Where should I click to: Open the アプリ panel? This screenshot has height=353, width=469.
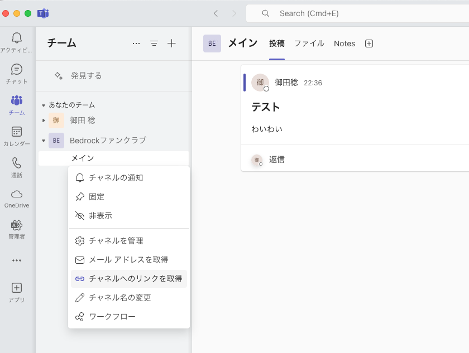[x=17, y=291]
